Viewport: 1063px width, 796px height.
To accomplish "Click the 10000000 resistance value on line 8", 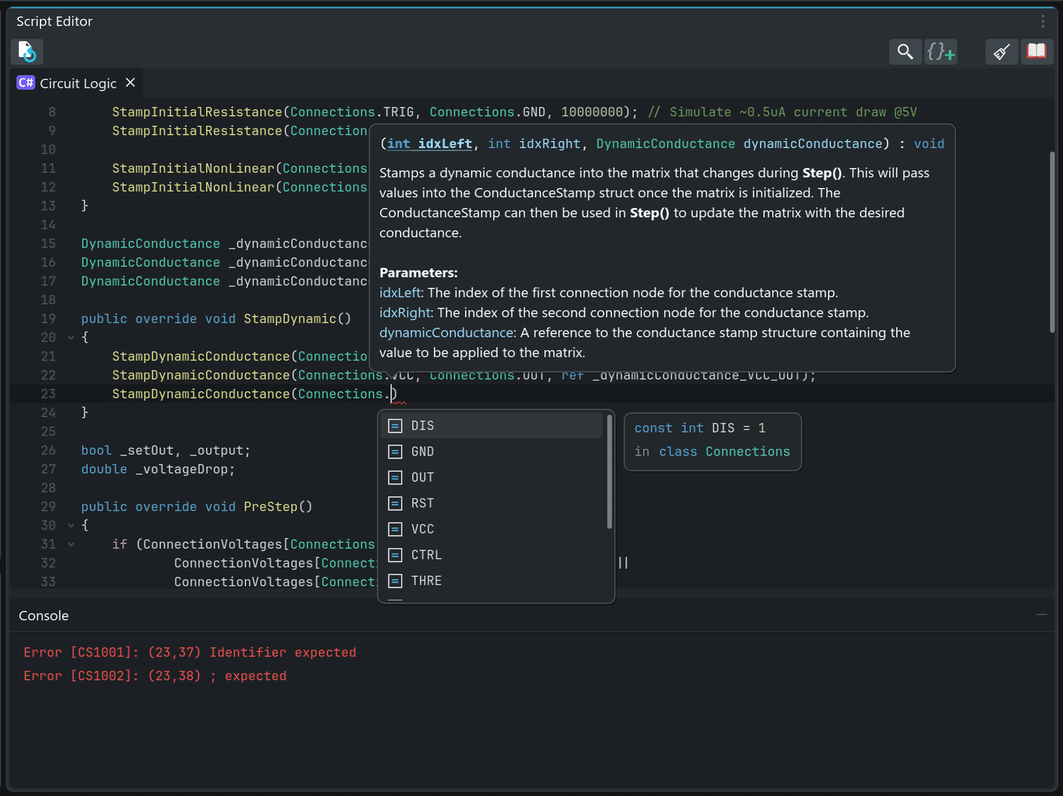I will click(x=592, y=112).
